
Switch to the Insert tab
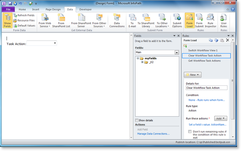(x=35, y=9)
